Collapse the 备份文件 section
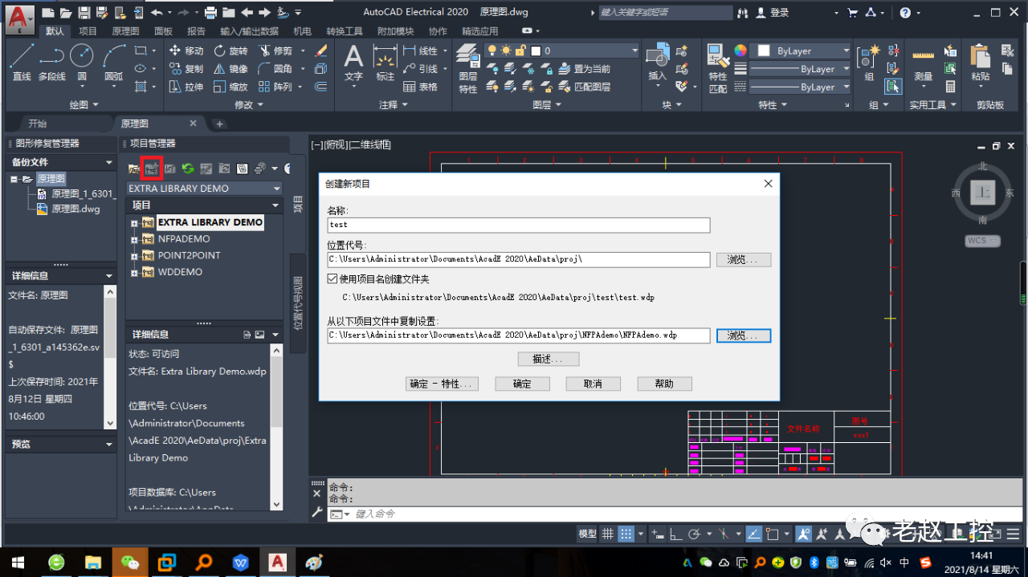The image size is (1028, 577). click(109, 162)
